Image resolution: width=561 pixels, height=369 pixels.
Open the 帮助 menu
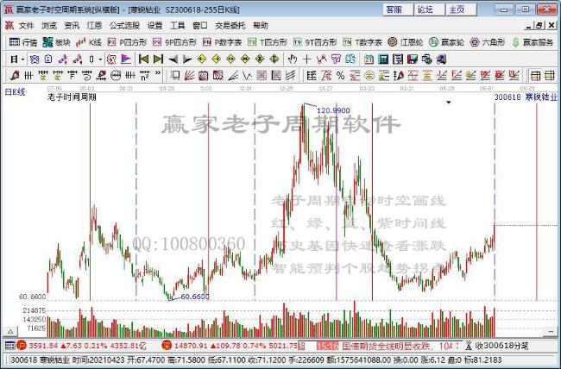(260, 25)
